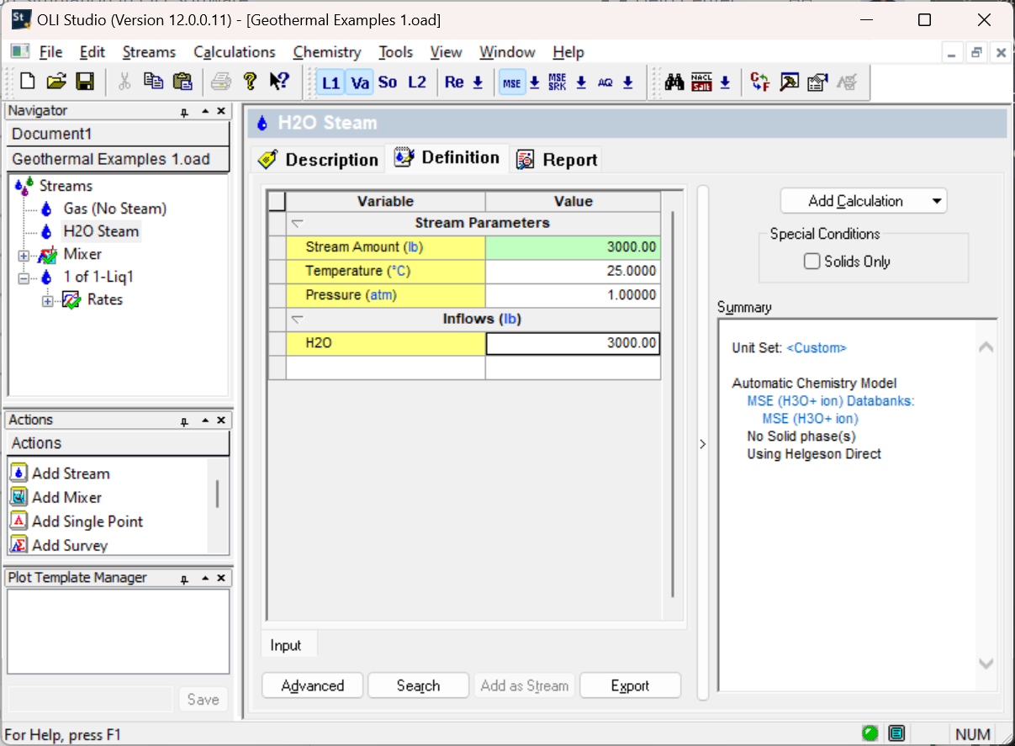Click the Stream Amount value cell
The width and height of the screenshot is (1015, 746).
click(x=573, y=247)
